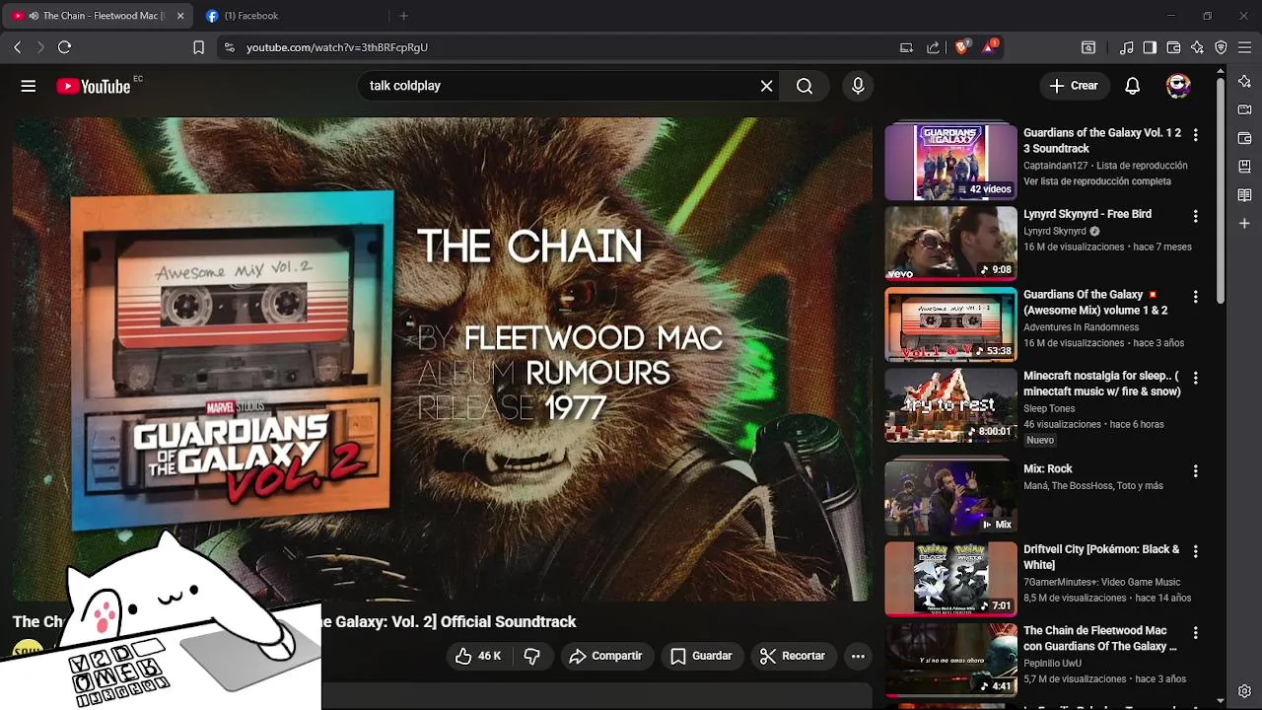Open Brave playlist music note icon
The image size is (1262, 710).
pyautogui.click(x=1127, y=47)
